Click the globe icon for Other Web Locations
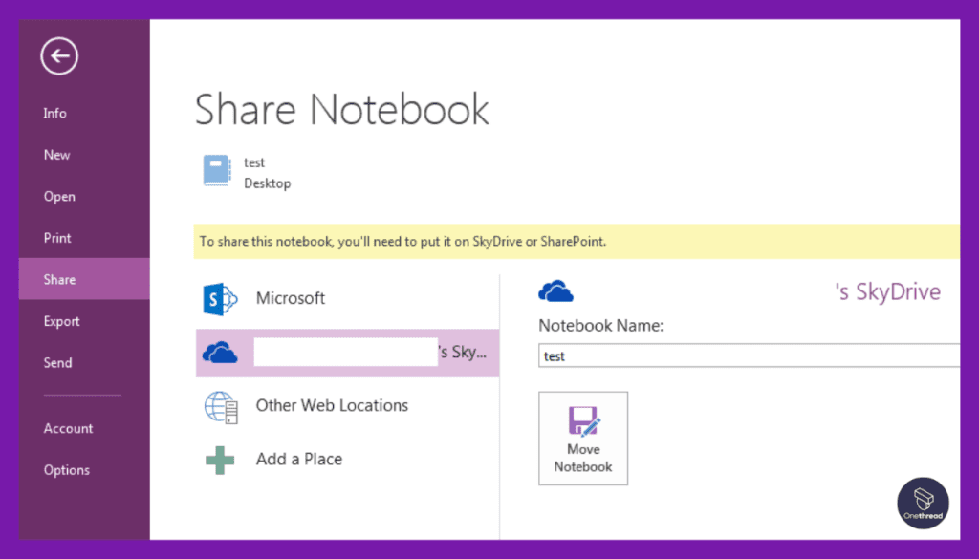 coord(221,407)
